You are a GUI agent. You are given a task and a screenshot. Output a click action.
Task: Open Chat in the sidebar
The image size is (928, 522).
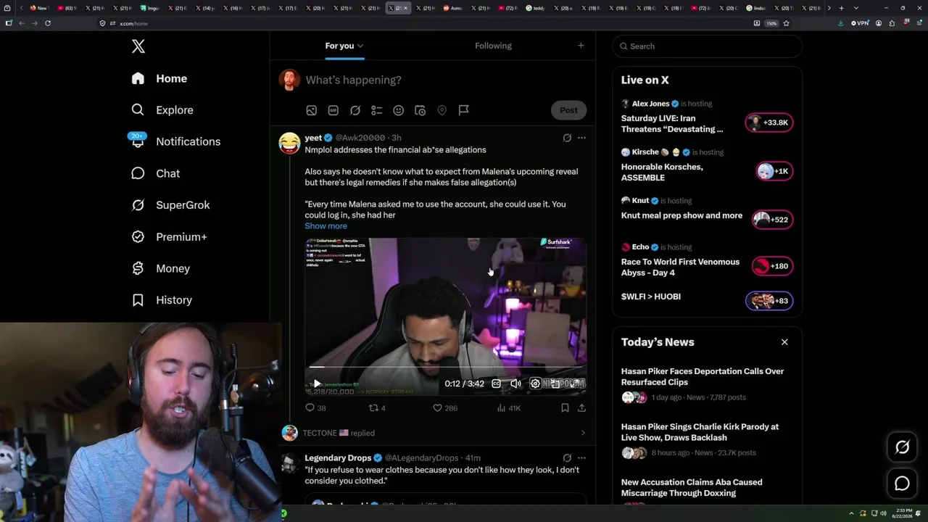click(x=155, y=173)
